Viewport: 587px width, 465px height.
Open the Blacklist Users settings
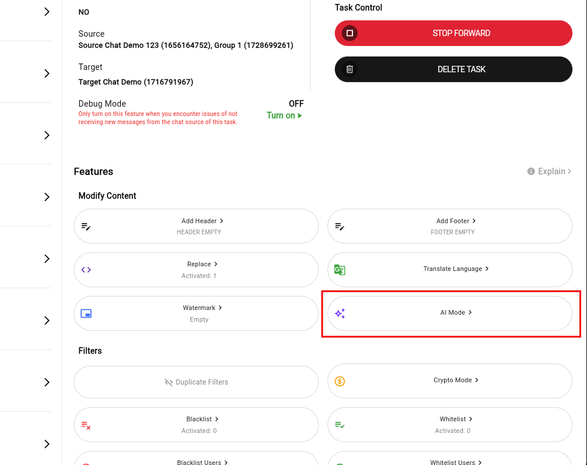(x=202, y=462)
